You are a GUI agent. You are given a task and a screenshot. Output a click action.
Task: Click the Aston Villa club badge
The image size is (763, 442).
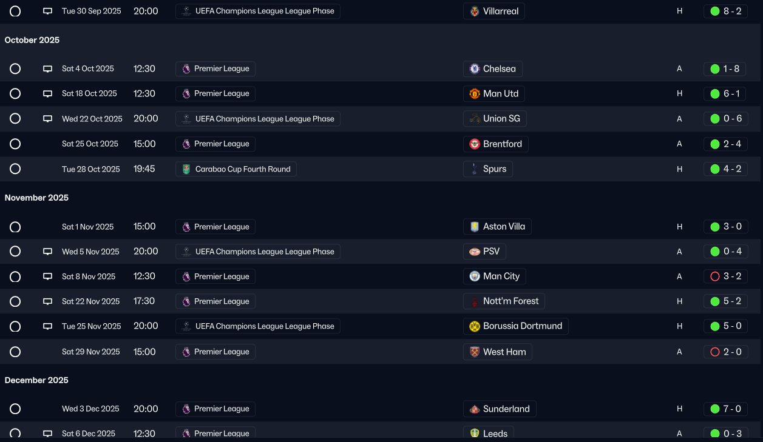(x=475, y=227)
